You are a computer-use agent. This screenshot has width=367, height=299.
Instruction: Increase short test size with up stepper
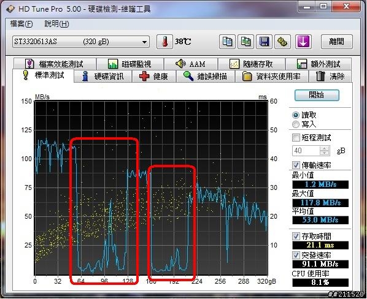point(324,148)
